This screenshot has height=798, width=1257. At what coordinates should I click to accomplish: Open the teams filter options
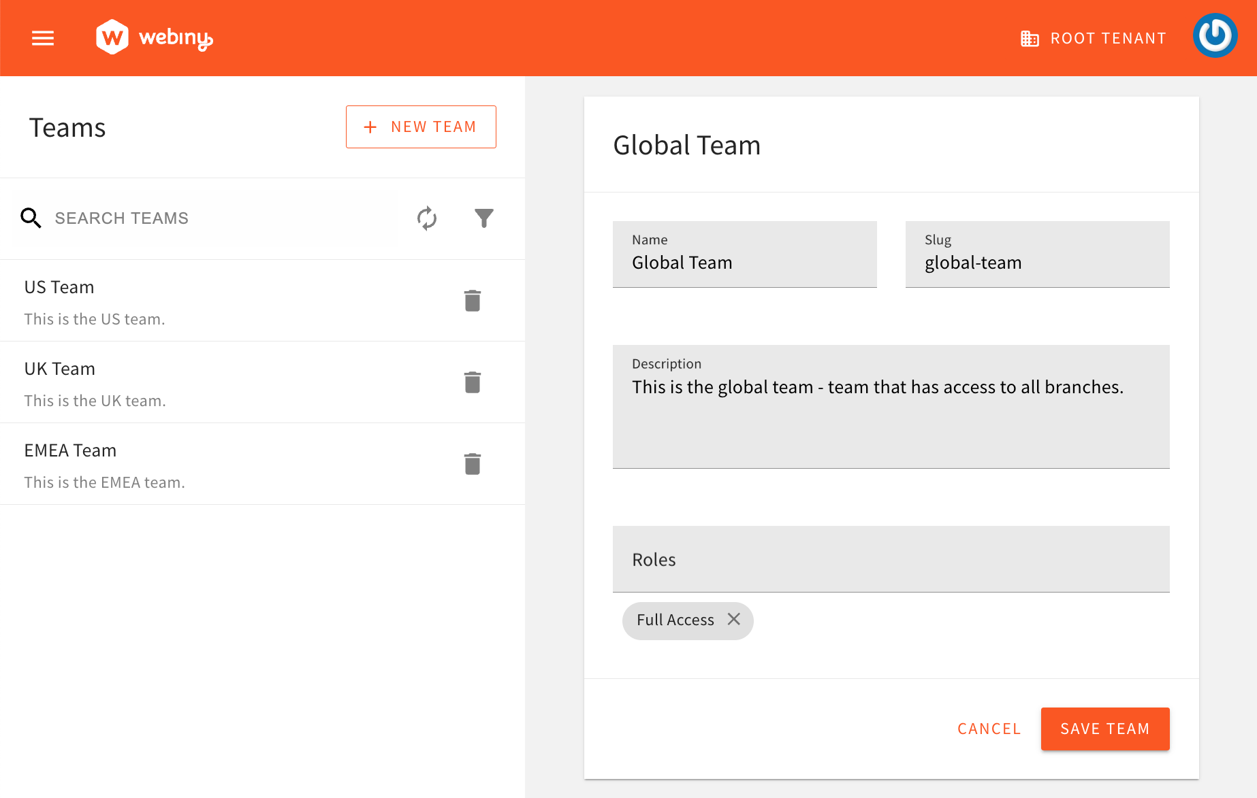tap(483, 218)
